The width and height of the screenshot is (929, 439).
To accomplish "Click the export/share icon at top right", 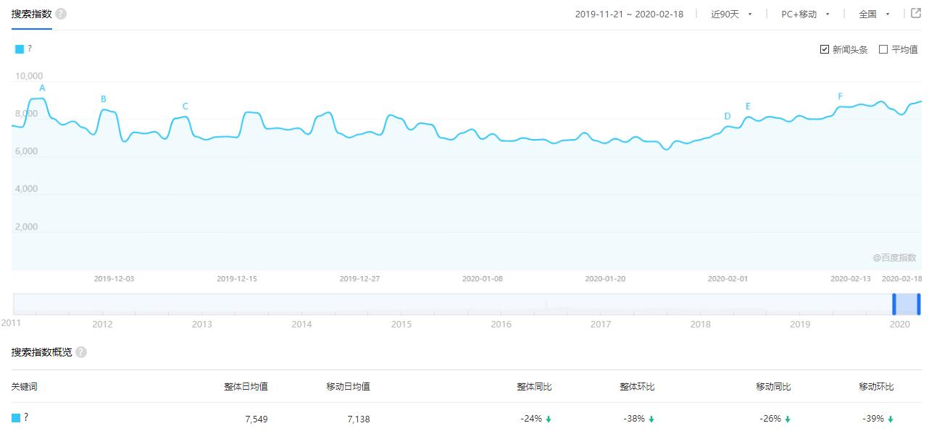I will (x=916, y=14).
